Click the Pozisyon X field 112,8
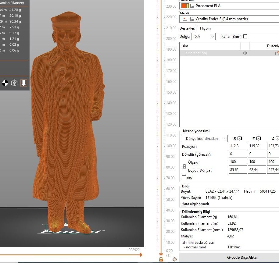279x263 pixels. [x=238, y=146]
